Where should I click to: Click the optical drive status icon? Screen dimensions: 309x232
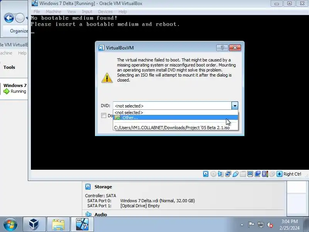click(x=213, y=174)
